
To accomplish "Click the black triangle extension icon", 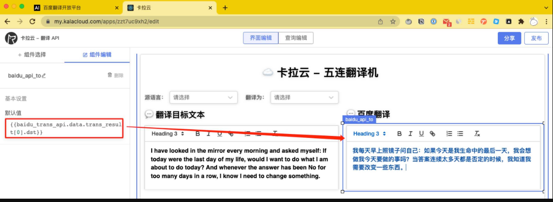I will tap(508, 22).
